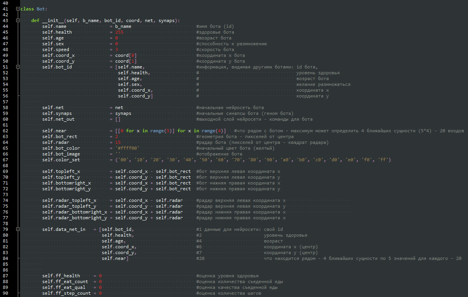Click line number 57 in gutter
This screenshot has width=468, height=297.
tap(5, 101)
